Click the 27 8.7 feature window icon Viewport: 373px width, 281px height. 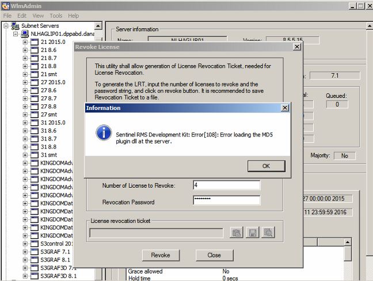[x=35, y=98]
